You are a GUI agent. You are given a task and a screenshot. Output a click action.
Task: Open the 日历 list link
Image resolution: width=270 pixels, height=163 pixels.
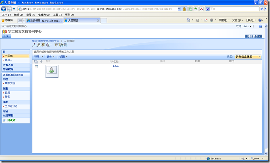8,93
